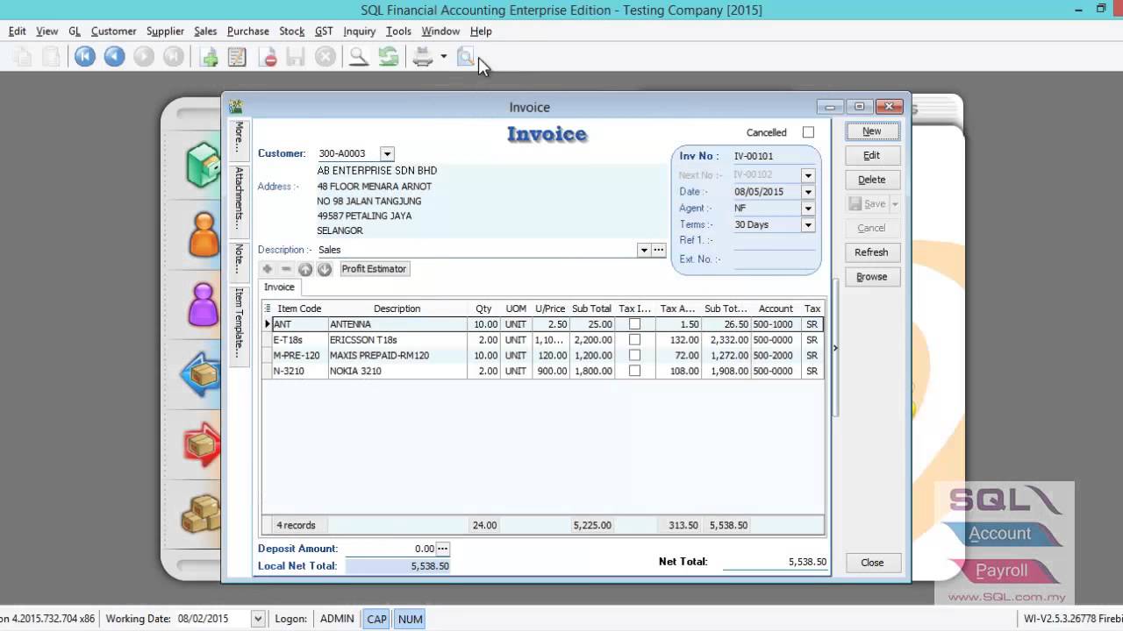This screenshot has height=631, width=1123.
Task: Open the Agent dropdown
Action: pyautogui.click(x=808, y=209)
